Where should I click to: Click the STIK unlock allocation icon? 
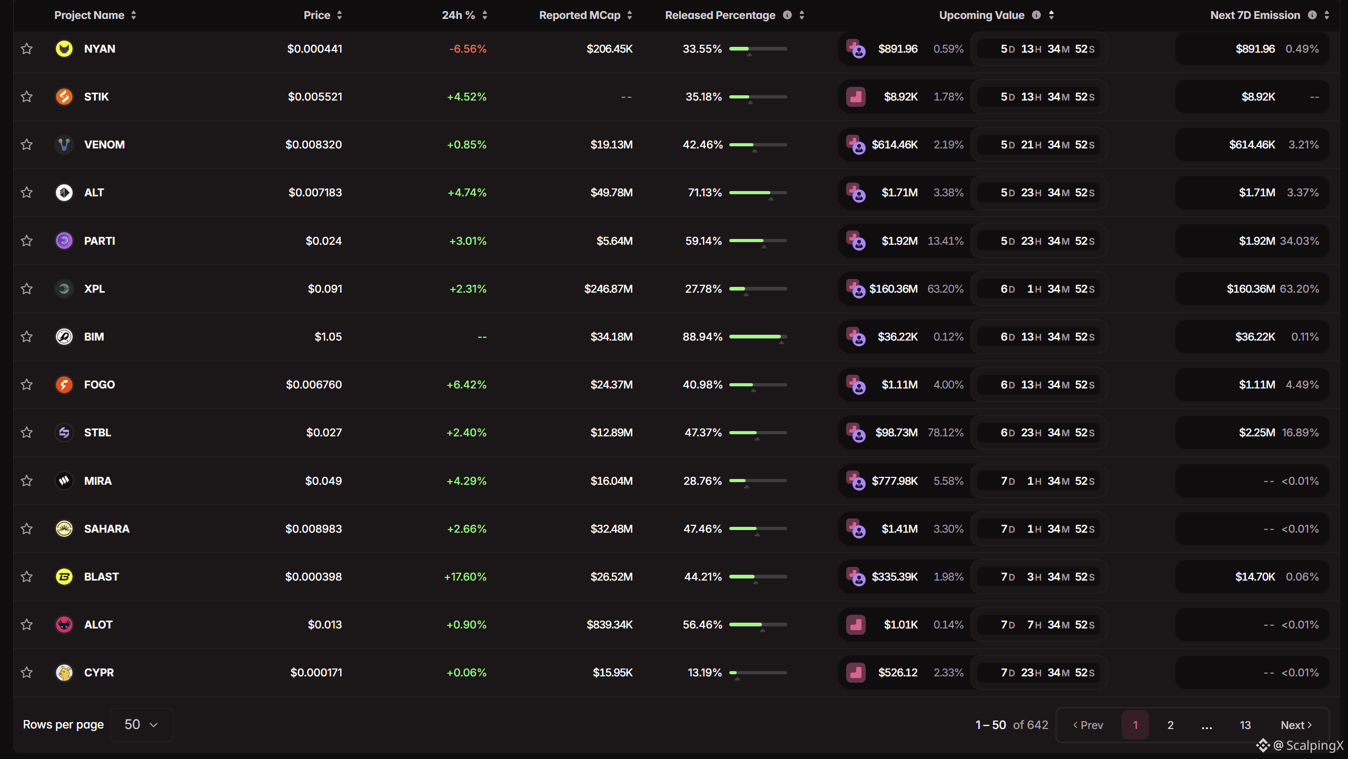point(856,97)
